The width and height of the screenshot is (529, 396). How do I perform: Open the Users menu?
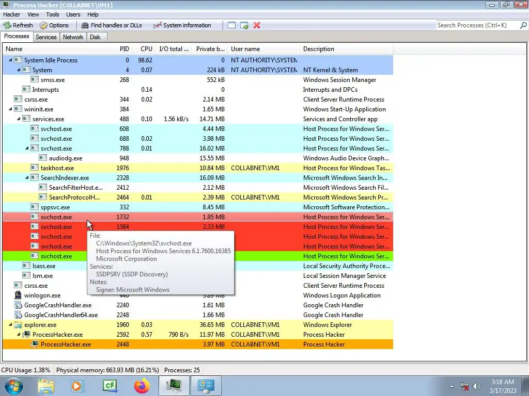[73, 14]
